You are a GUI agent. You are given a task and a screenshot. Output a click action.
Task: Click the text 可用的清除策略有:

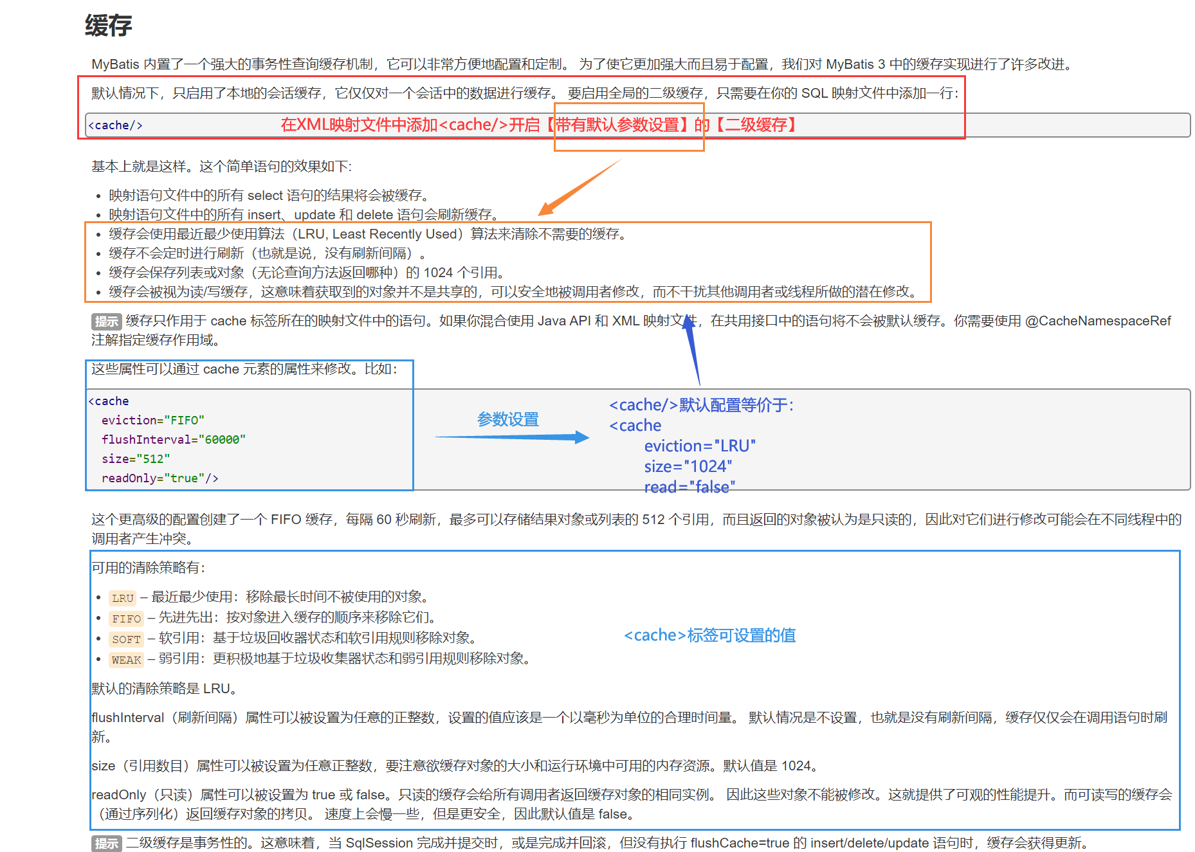(x=149, y=568)
